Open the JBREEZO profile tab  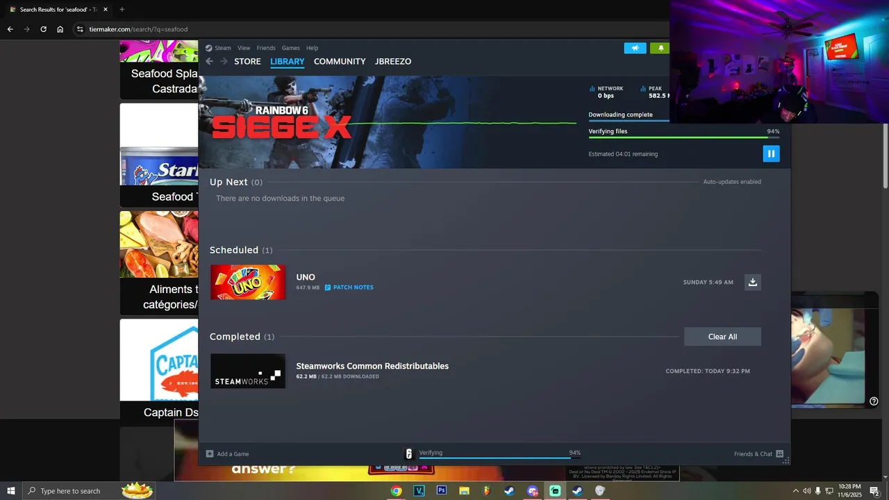pos(393,61)
